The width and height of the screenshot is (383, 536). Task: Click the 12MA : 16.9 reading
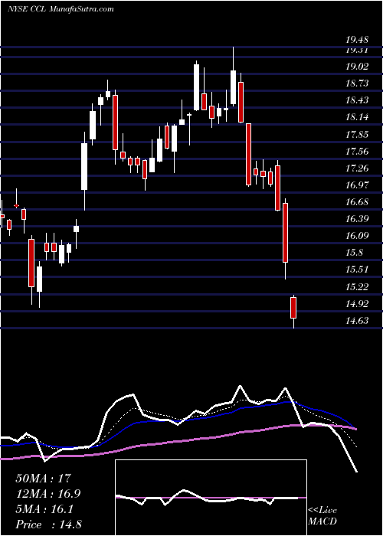pyautogui.click(x=48, y=494)
